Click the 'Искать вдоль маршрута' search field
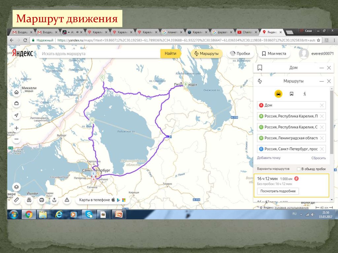Image resolution: width=338 pixels, height=253 pixels. click(x=99, y=53)
